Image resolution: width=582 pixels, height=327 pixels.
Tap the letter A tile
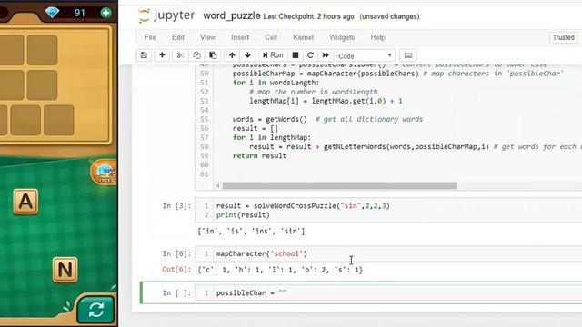click(25, 202)
